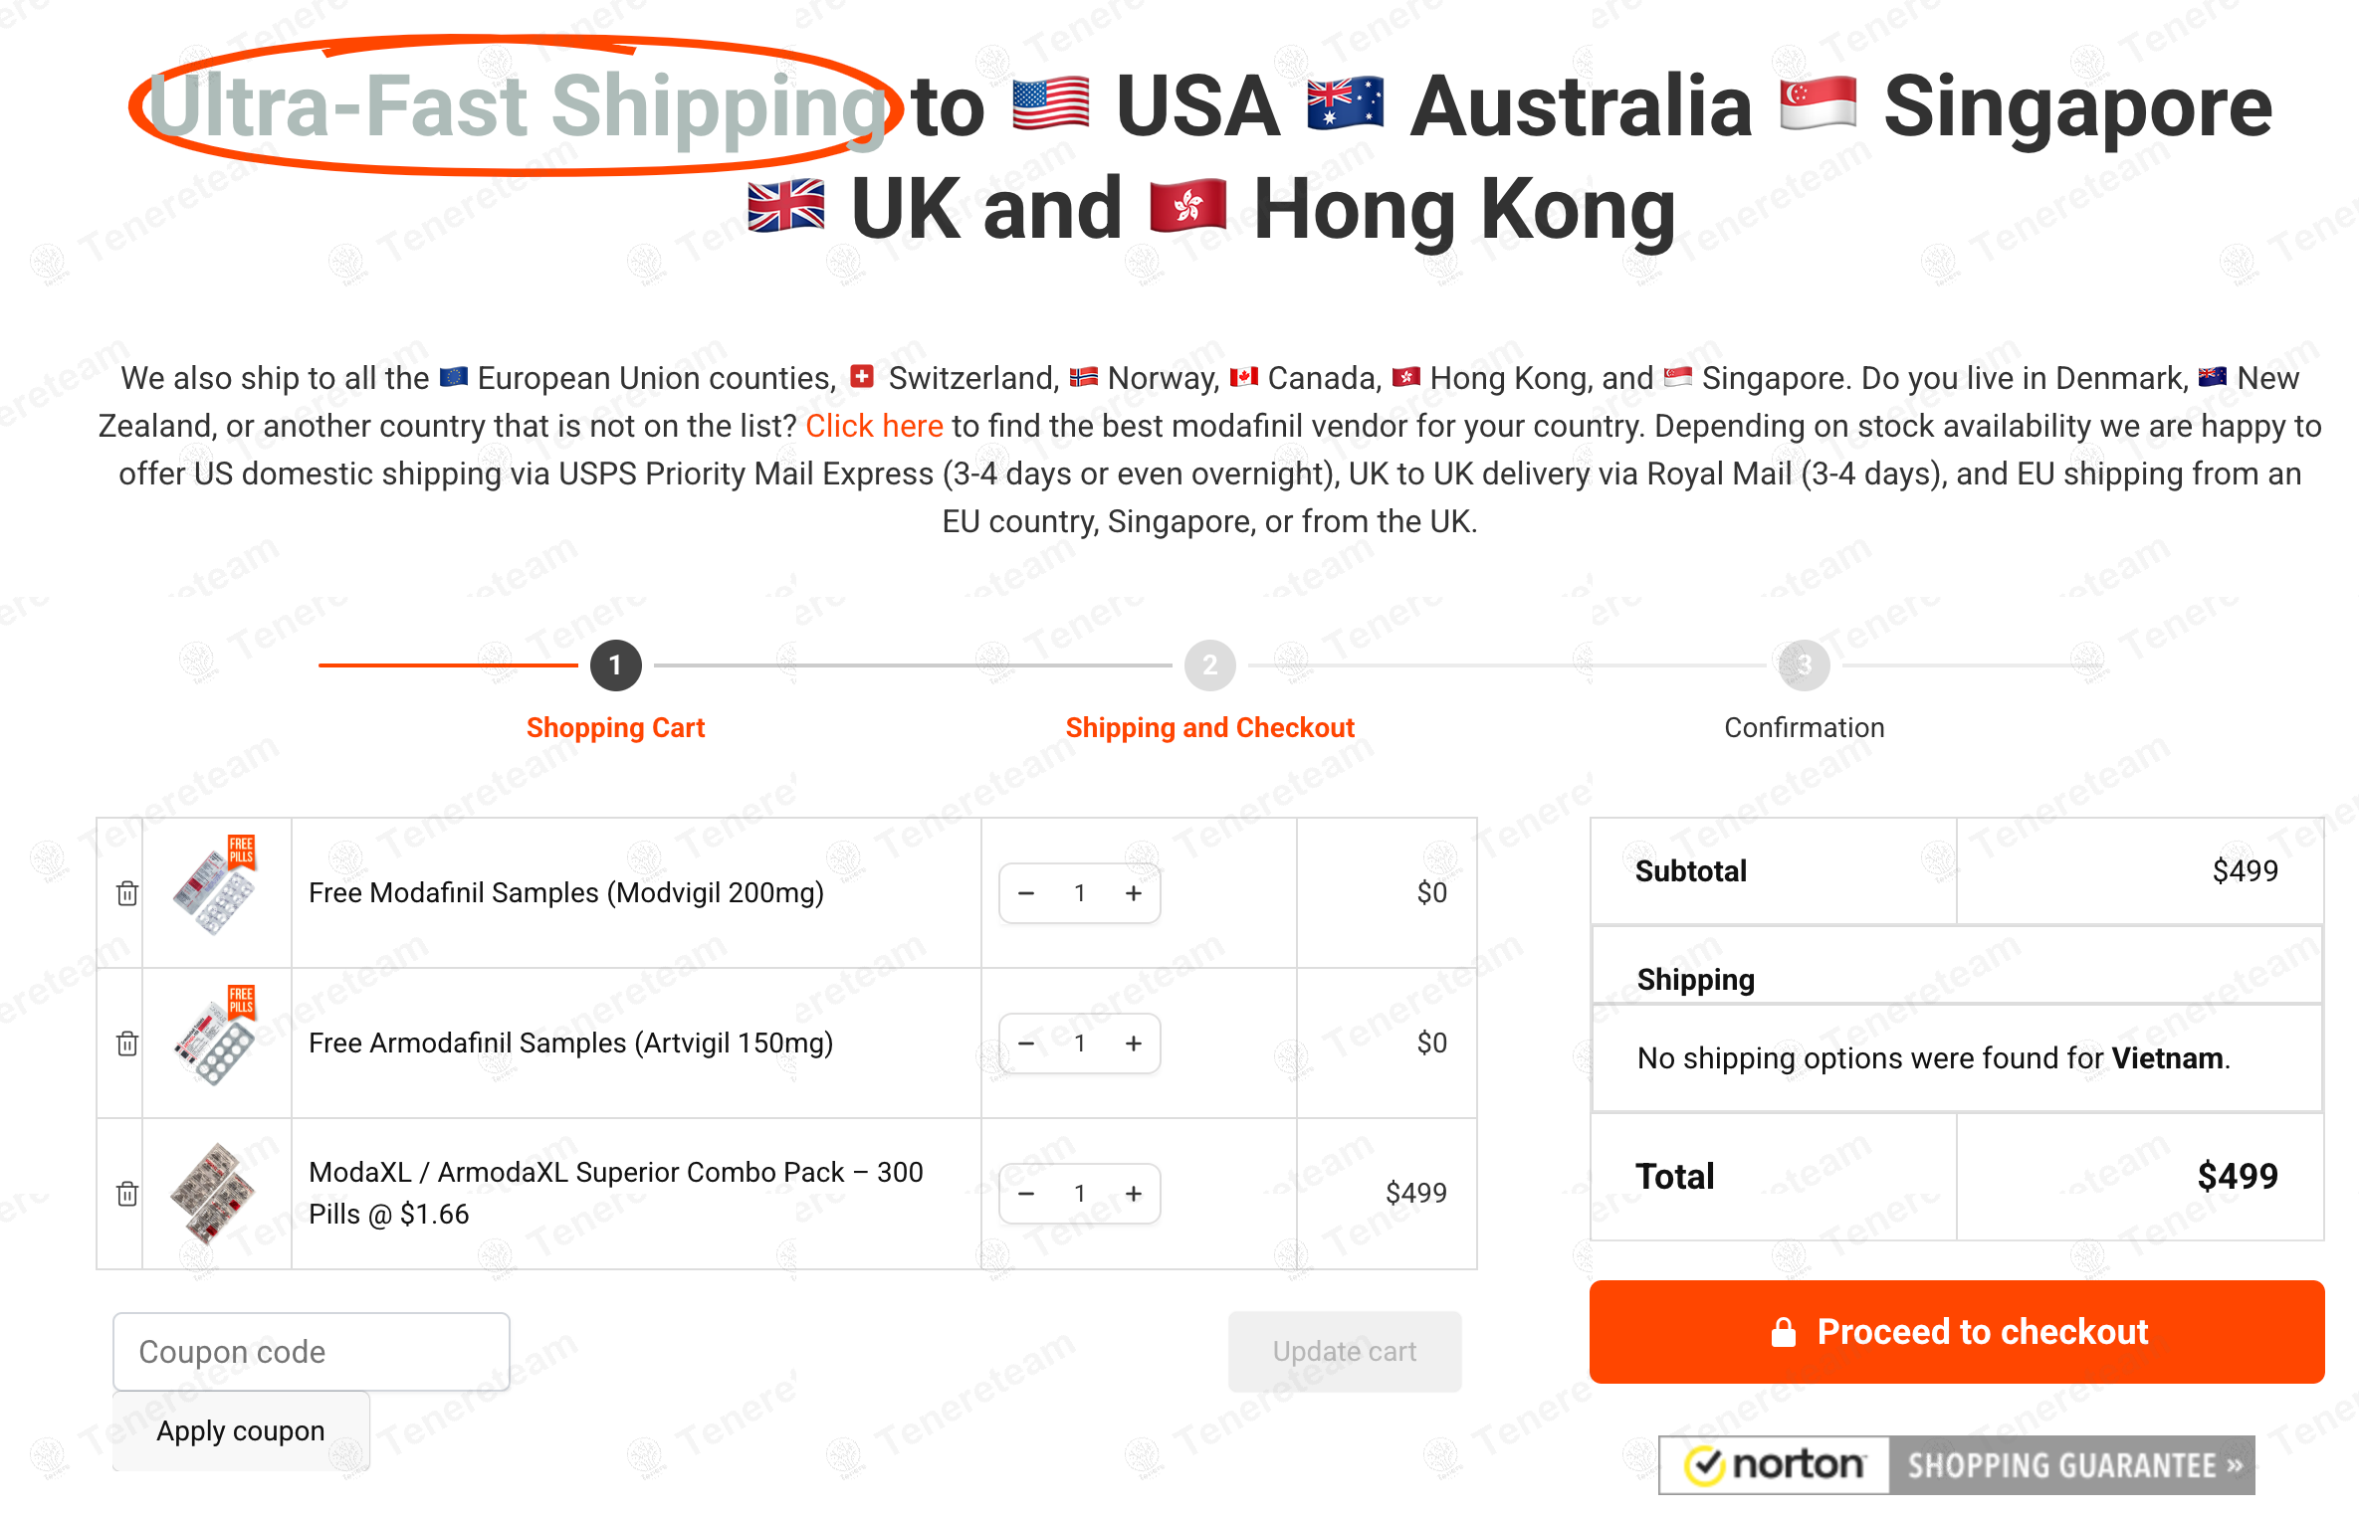Click the Update cart button
Screen dimensions: 2359x1518
1345,1351
